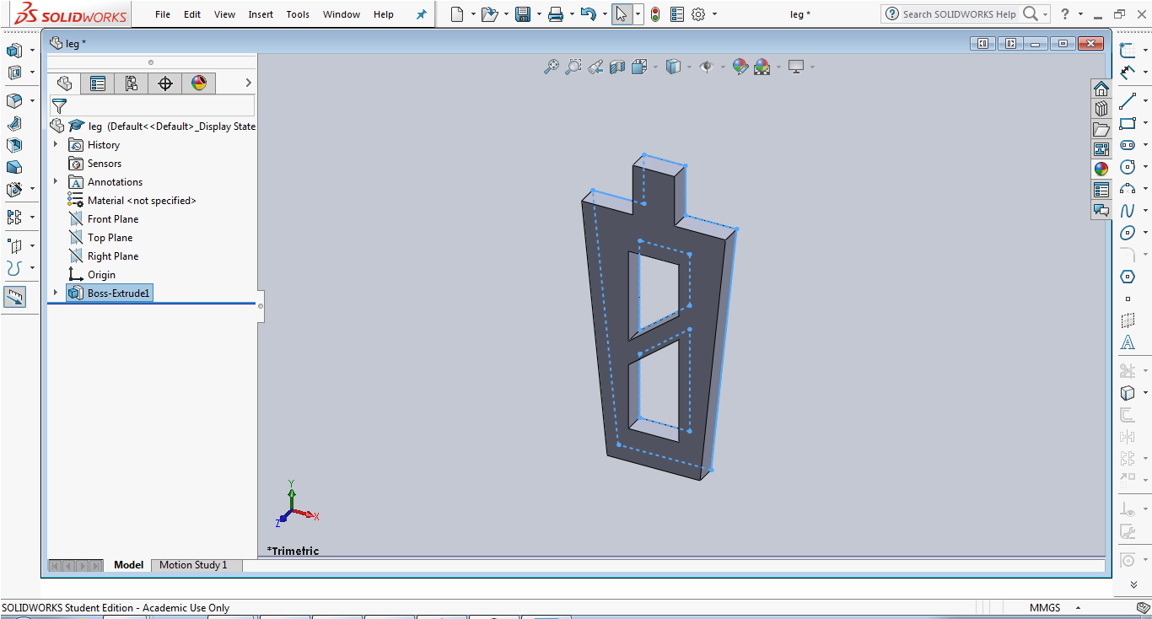Open the View menu
The image size is (1152, 619).
point(225,14)
